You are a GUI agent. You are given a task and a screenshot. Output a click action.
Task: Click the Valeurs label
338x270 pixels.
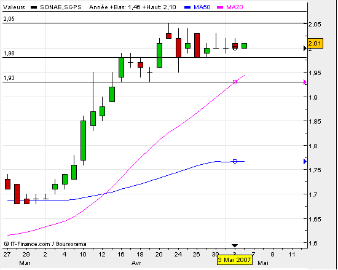point(14,7)
